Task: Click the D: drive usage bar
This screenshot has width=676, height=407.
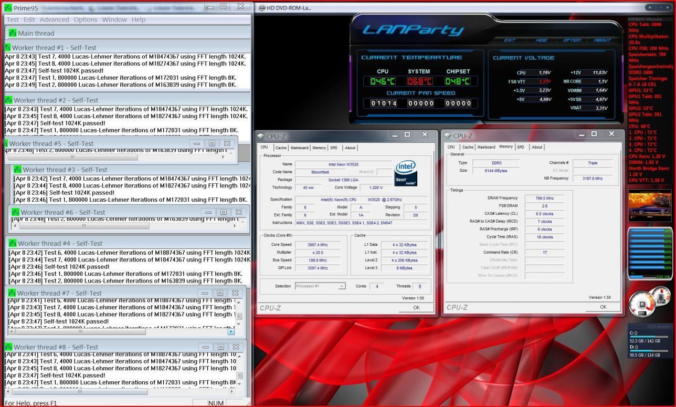Action: pyautogui.click(x=650, y=351)
